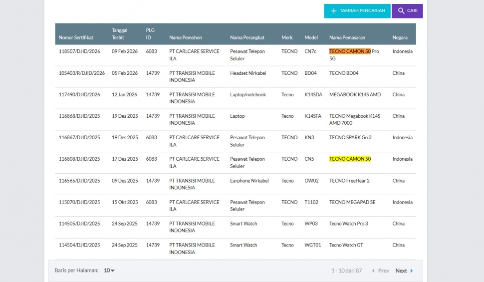The height and width of the screenshot is (282, 484).
Task: Click the Prev arrow icon
Action: [x=373, y=271]
